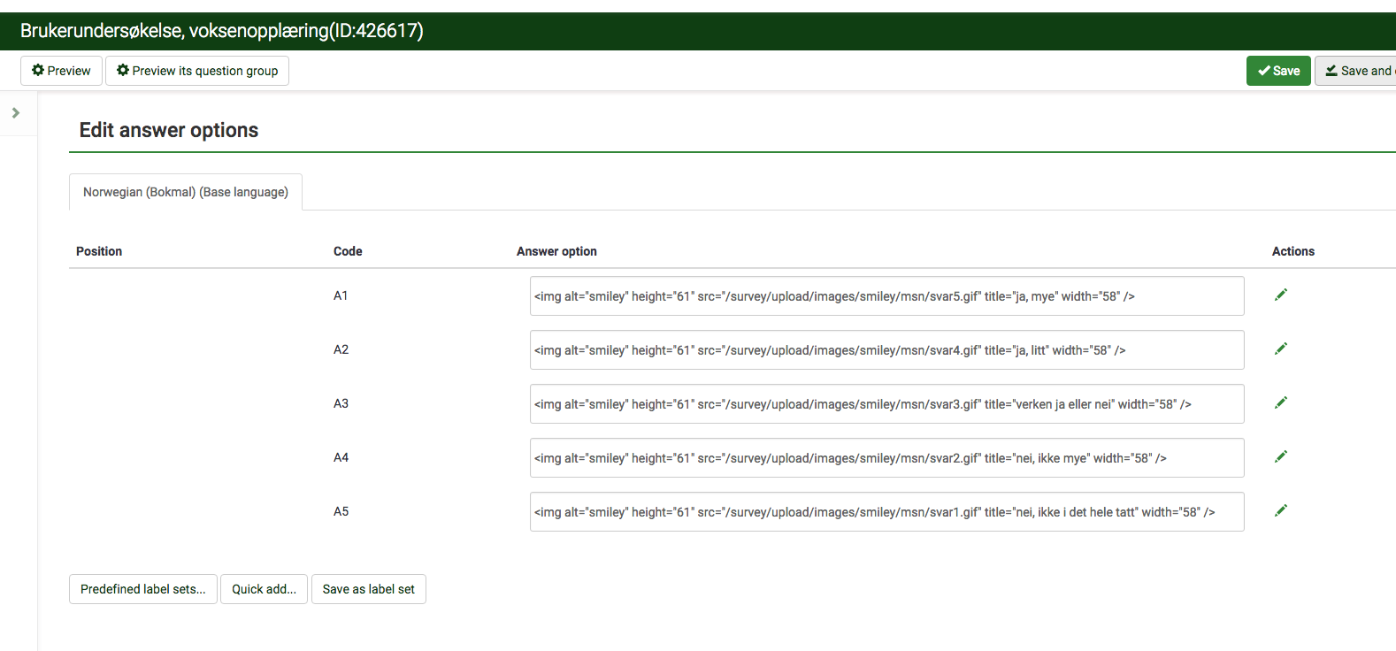Open Predefined label sets dialog
This screenshot has width=1396, height=651.
[143, 589]
